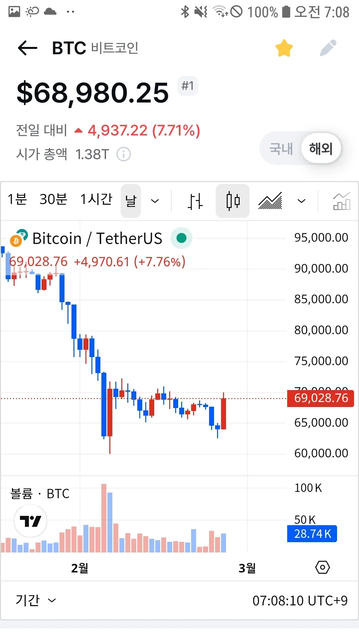Tap the pencil edit icon
The height and width of the screenshot is (639, 359).
pos(328,48)
